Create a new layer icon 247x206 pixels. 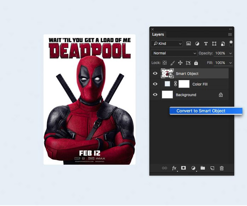(212, 168)
